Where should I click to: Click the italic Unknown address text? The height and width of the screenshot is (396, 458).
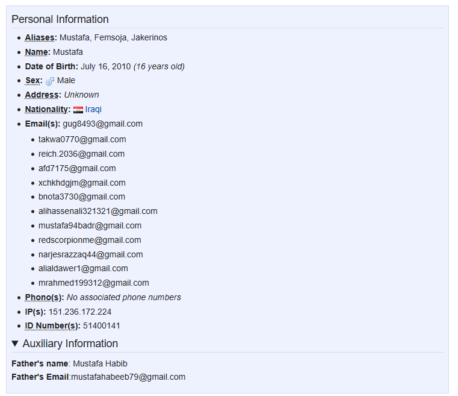click(x=81, y=95)
